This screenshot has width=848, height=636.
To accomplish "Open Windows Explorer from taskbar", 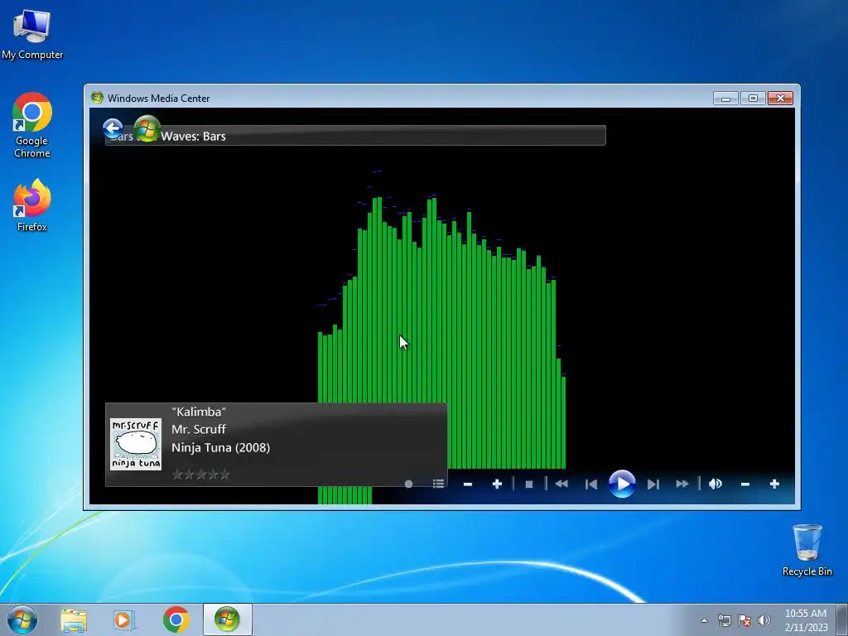I will pyautogui.click(x=74, y=619).
